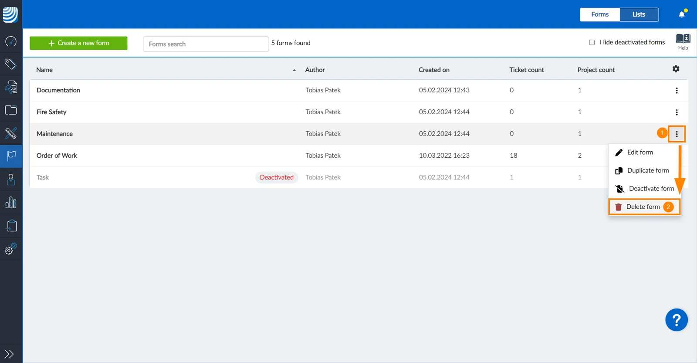
Task: Sort by the Ticket count column header
Action: tap(527, 70)
